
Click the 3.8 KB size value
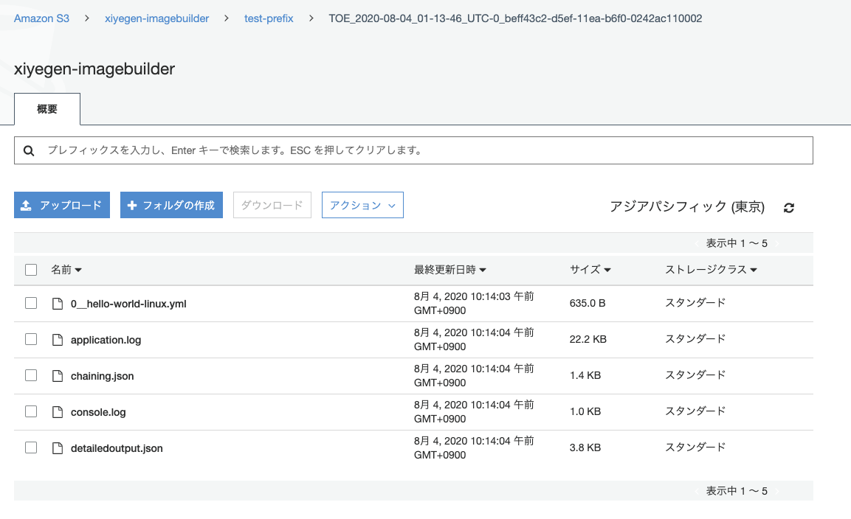pyautogui.click(x=585, y=447)
